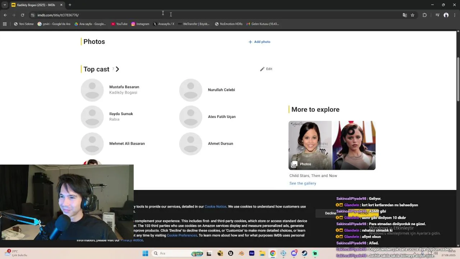Open Unreal Engine from the taskbar

[x=231, y=254]
